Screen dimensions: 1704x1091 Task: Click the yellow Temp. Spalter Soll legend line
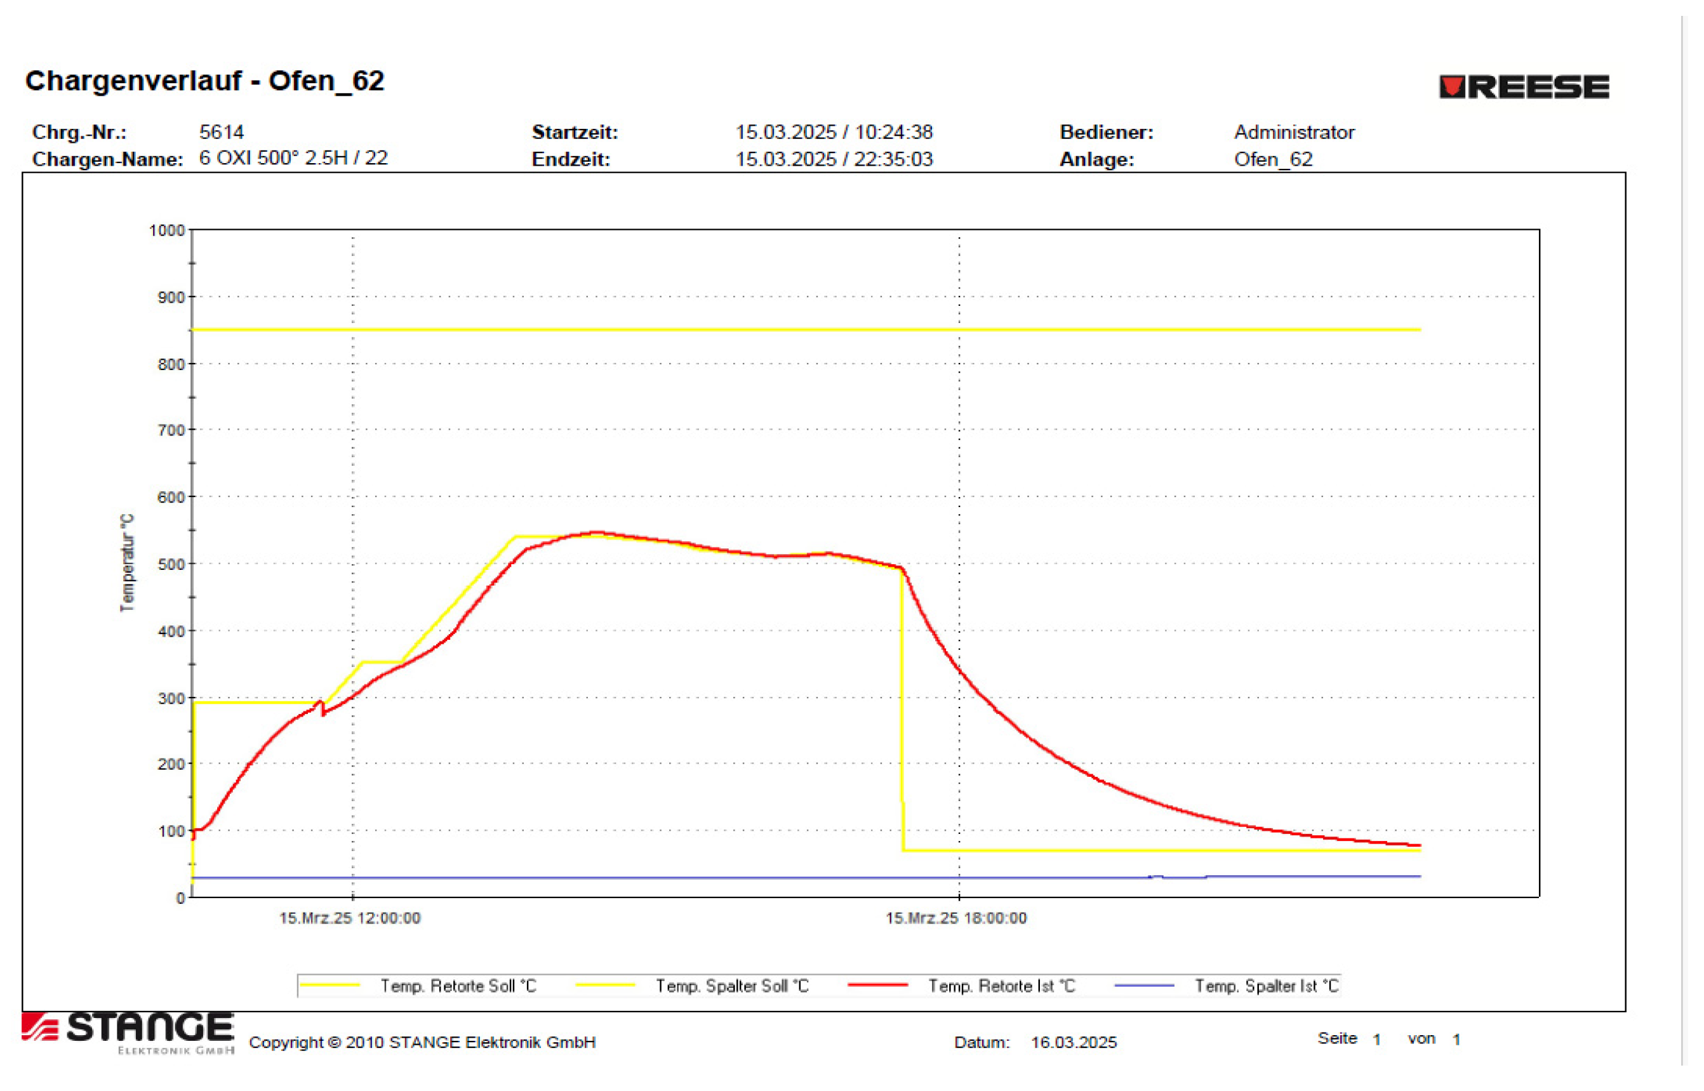604,986
